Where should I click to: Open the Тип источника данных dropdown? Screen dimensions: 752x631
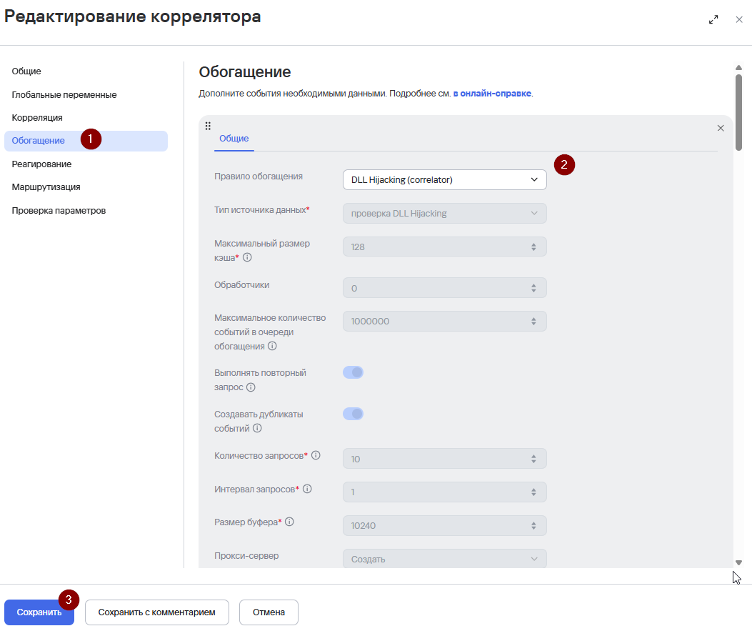click(445, 213)
